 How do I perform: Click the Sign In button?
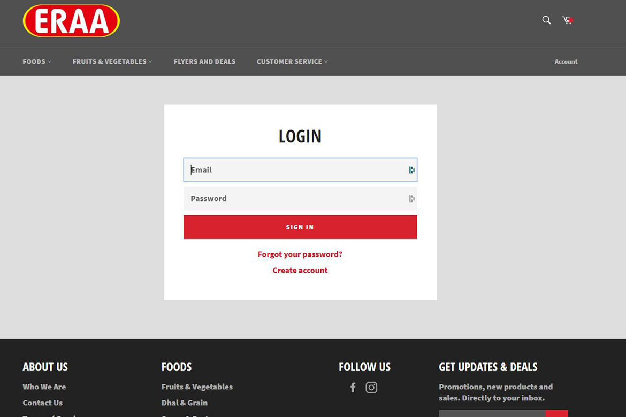[x=300, y=227]
